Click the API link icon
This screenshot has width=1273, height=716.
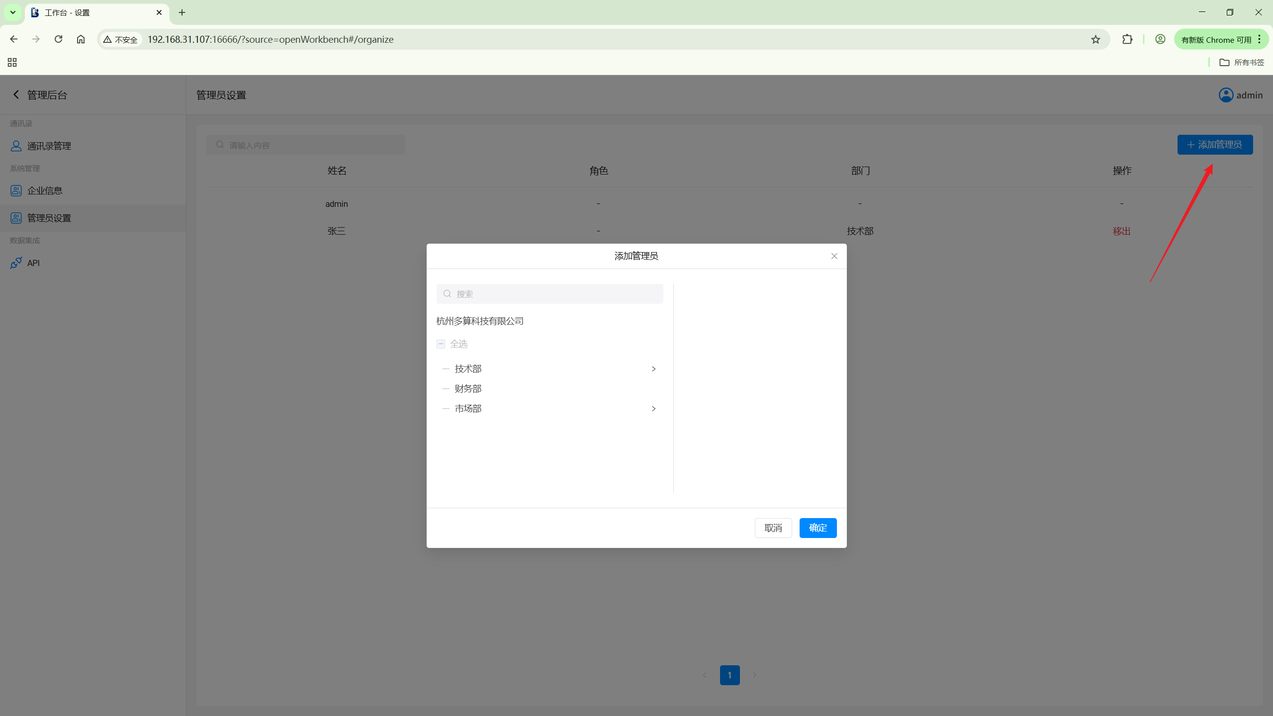[x=16, y=263]
